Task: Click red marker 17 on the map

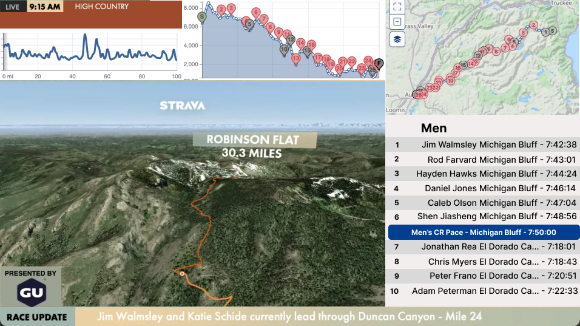Action: tap(455, 74)
